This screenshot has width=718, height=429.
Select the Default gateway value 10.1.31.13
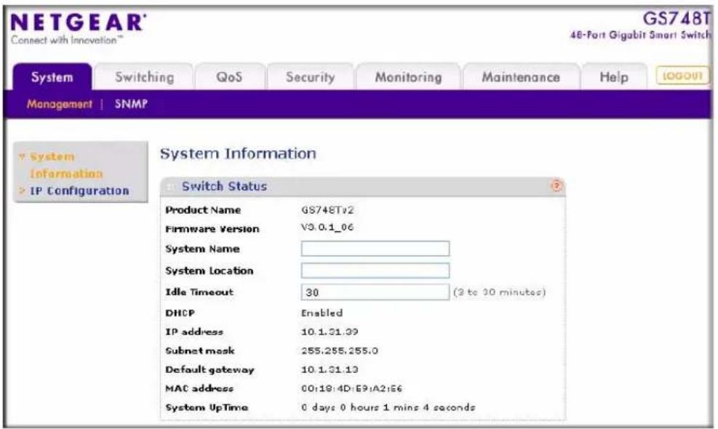click(x=330, y=369)
